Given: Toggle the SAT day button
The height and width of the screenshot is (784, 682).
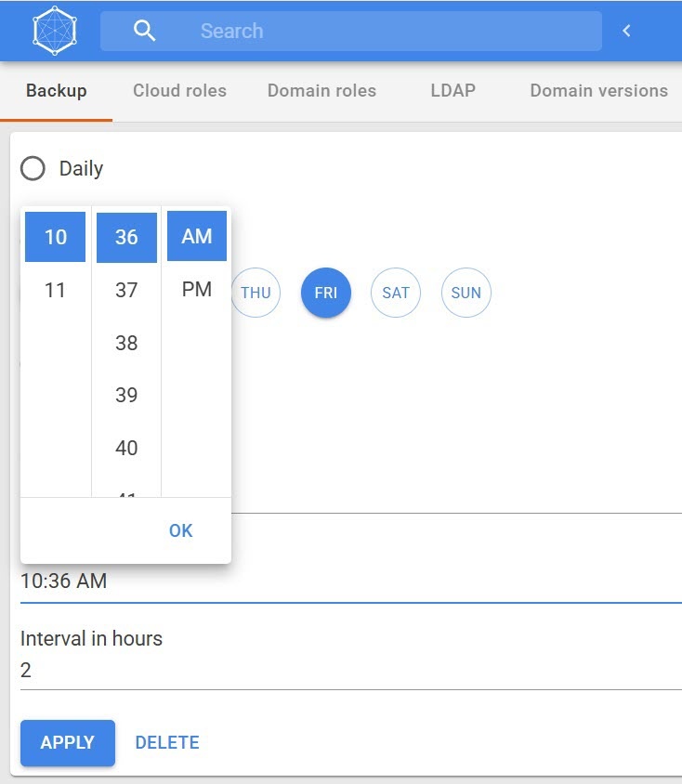Looking at the screenshot, I should (396, 293).
